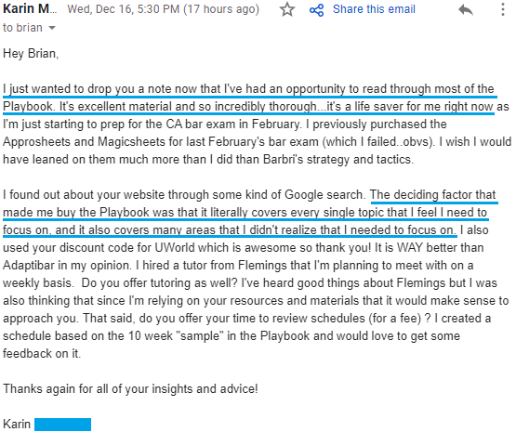Open the Share this email link

click(374, 9)
